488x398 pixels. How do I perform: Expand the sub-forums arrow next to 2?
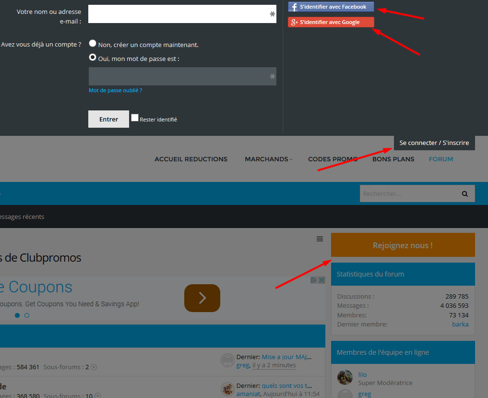point(94,367)
